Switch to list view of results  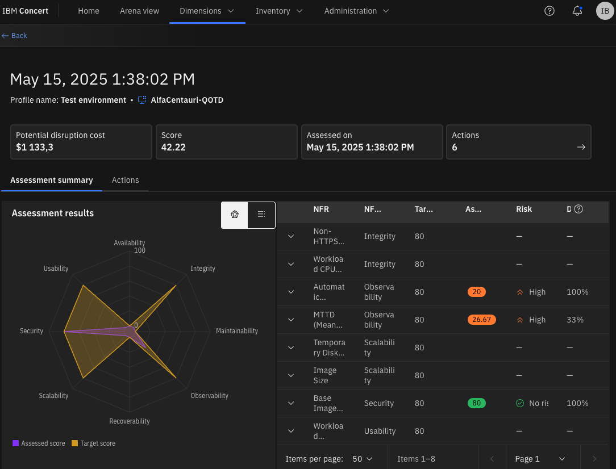point(261,214)
